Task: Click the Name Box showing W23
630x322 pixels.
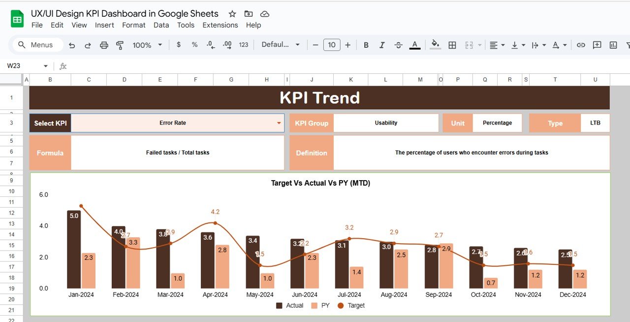Action: click(x=24, y=66)
